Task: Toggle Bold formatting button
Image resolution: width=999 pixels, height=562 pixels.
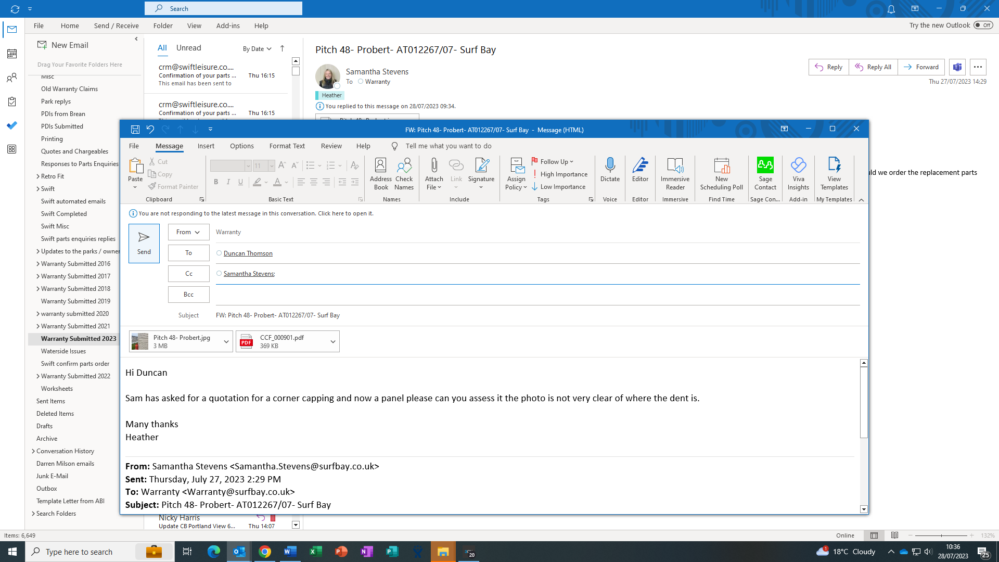Action: coord(216,182)
